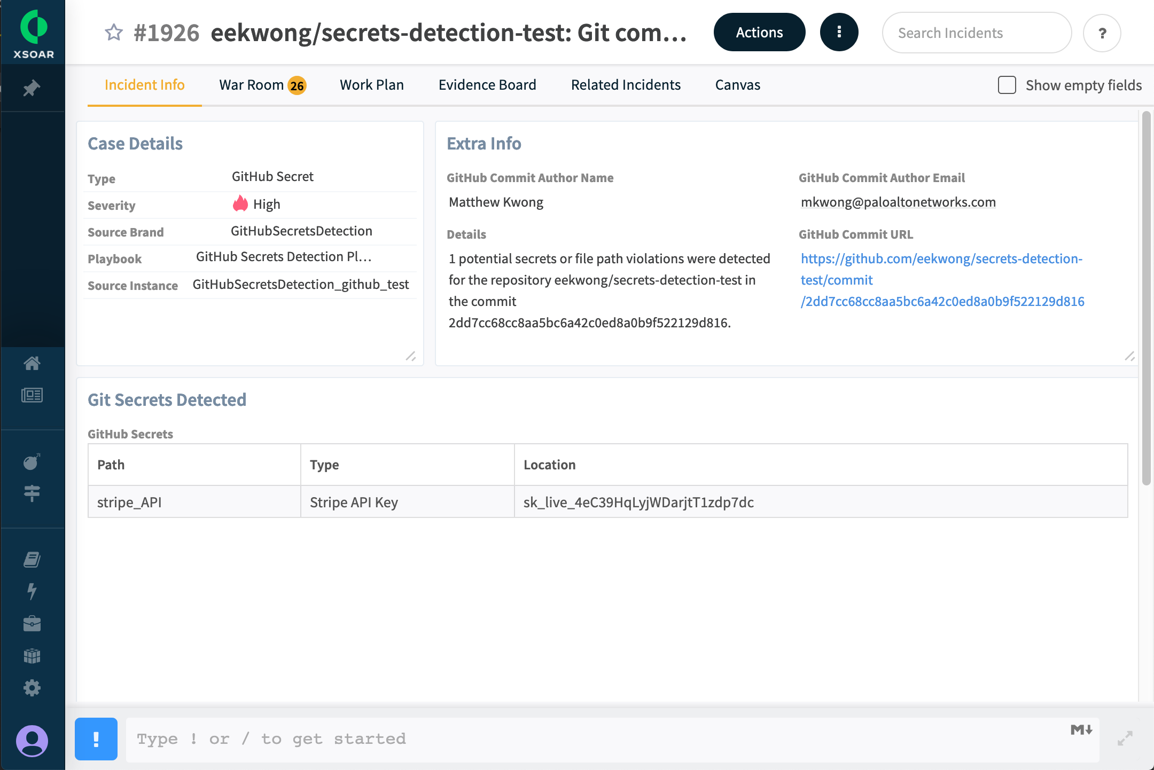Click the pin icon in sidebar
1154x770 pixels.
coord(32,88)
